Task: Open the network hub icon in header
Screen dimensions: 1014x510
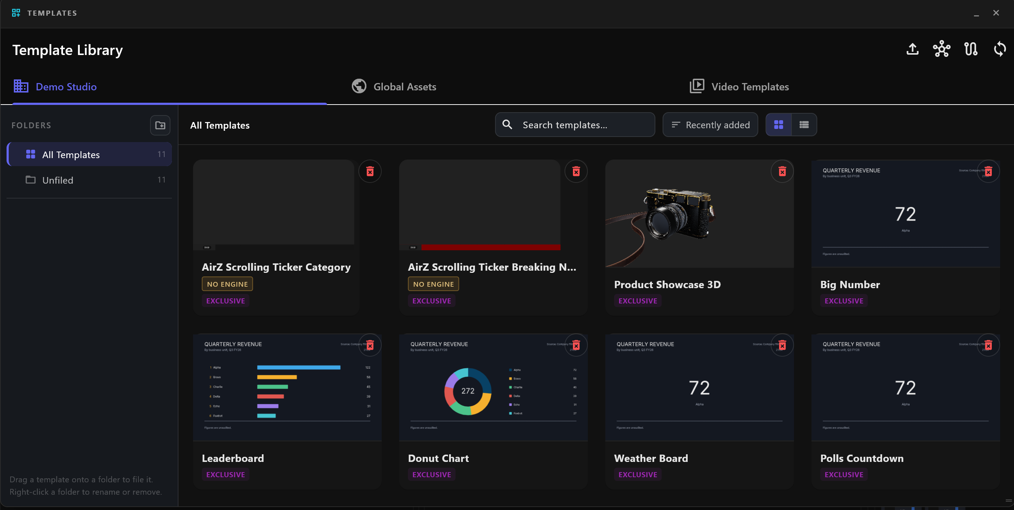Action: pyautogui.click(x=942, y=49)
